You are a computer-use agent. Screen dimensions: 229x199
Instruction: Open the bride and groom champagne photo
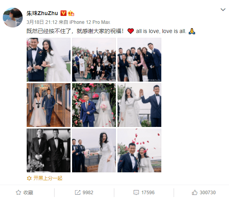point(49,60)
